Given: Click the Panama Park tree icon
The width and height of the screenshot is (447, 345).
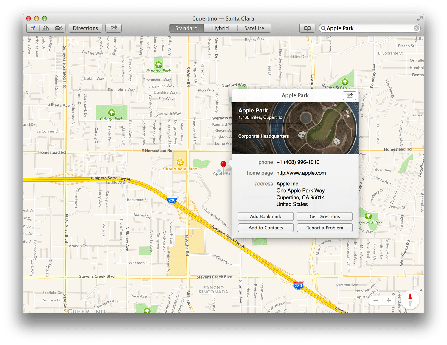Looking at the screenshot, I should pyautogui.click(x=159, y=65).
